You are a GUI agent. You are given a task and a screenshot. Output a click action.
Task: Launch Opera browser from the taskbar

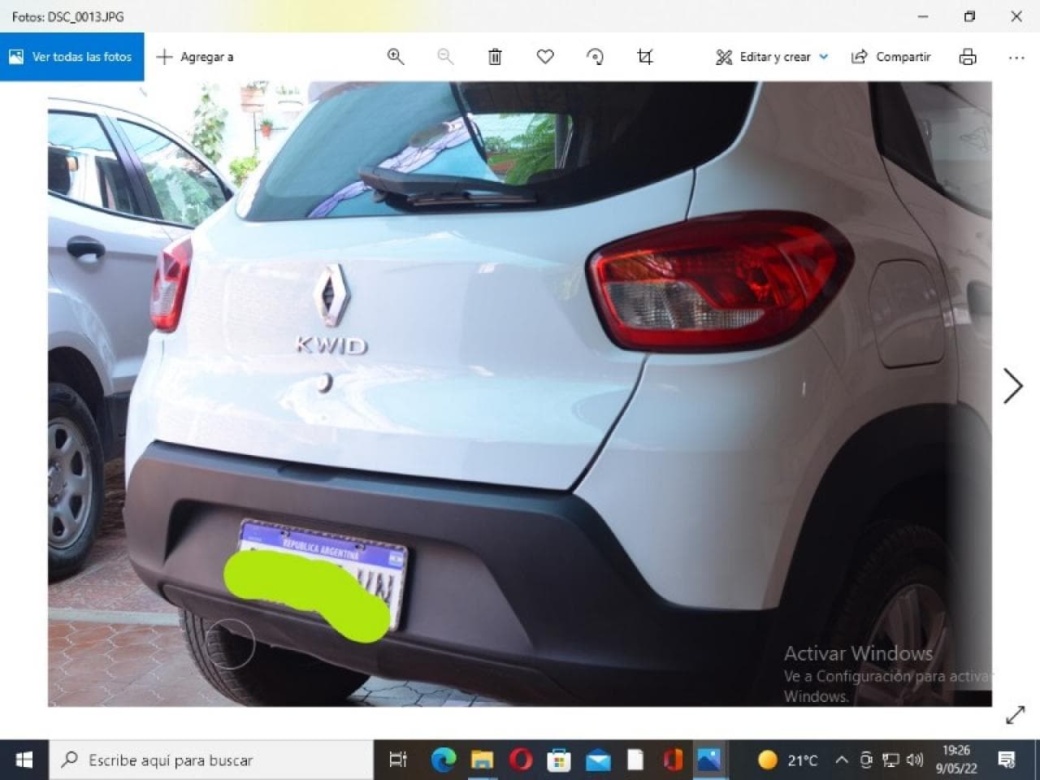coord(520,760)
